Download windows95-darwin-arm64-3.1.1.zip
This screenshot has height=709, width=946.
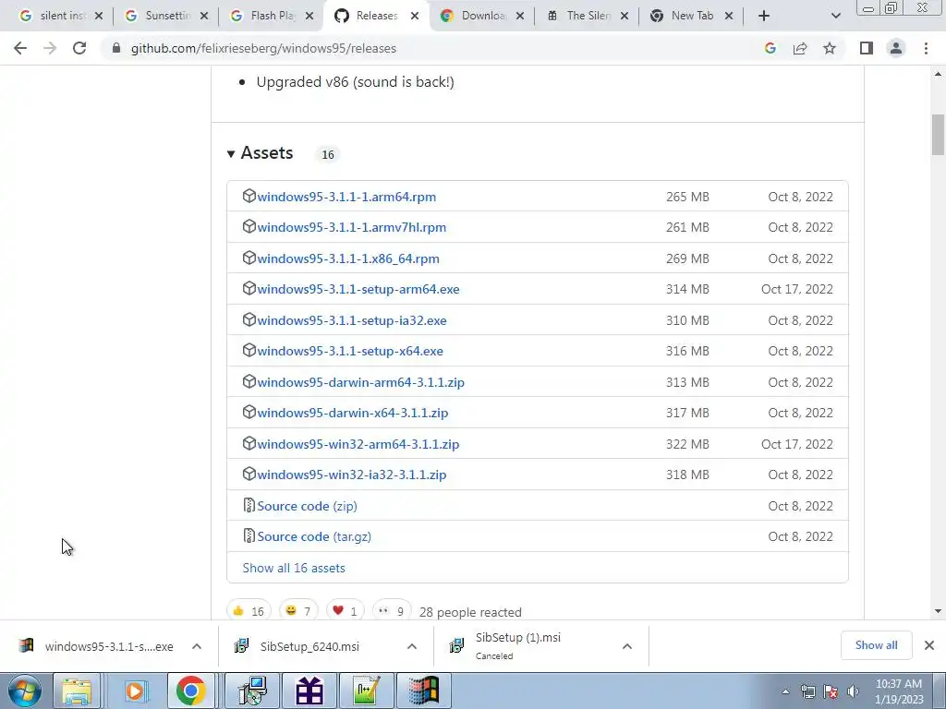pyautogui.click(x=361, y=382)
